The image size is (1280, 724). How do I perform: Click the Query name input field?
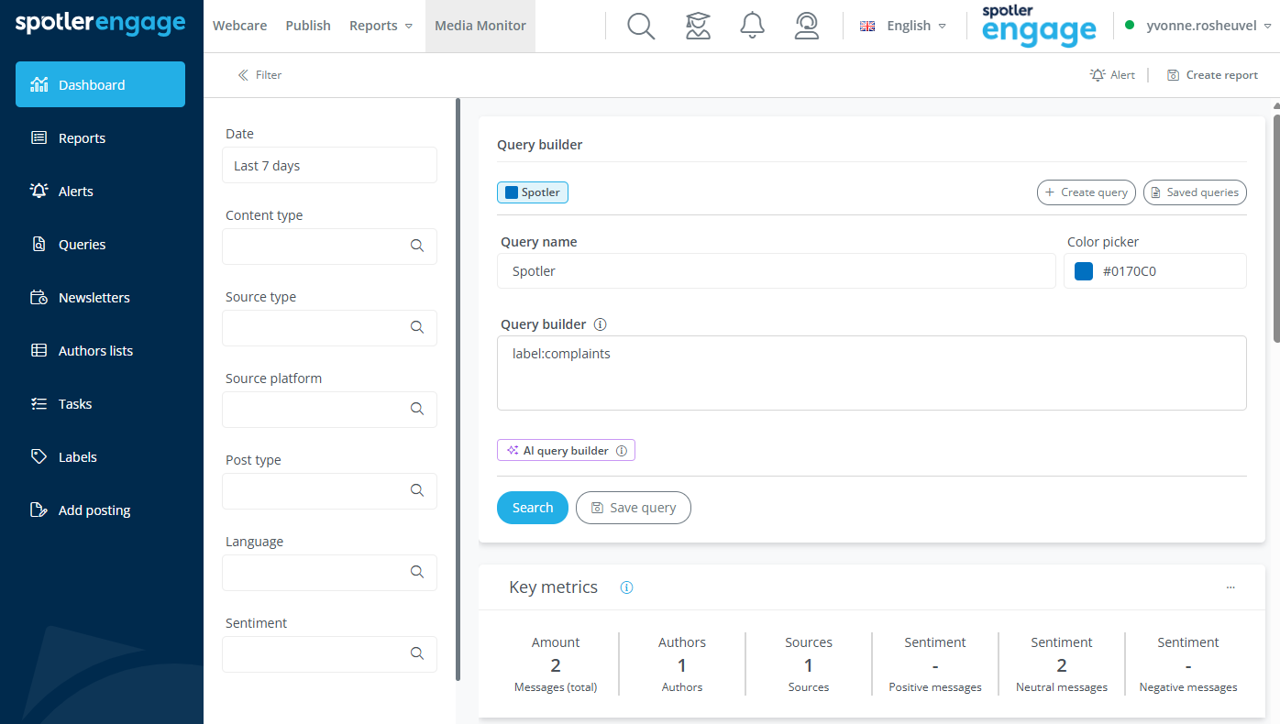click(x=777, y=271)
